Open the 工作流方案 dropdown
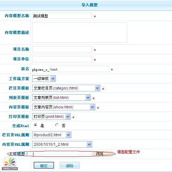172x172 pixels. 44,79
